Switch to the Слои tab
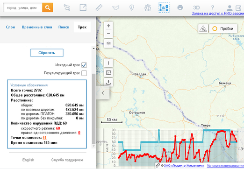 (10, 27)
